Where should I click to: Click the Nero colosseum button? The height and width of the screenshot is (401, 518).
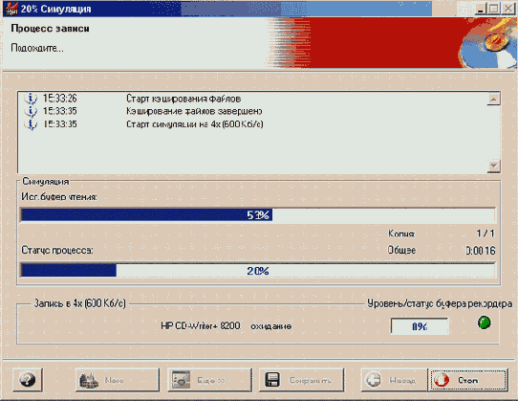click(x=118, y=380)
